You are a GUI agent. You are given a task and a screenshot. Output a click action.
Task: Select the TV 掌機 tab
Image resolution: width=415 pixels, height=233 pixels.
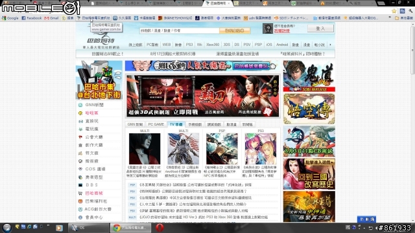(x=176, y=124)
